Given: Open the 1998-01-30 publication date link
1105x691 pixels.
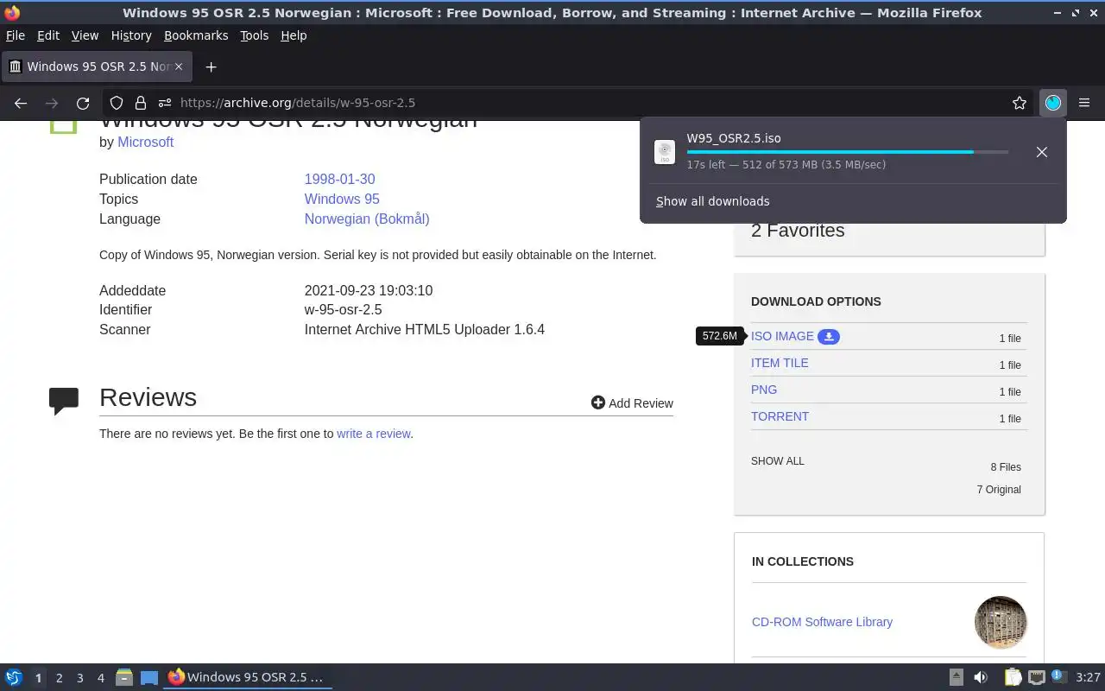Looking at the screenshot, I should [339, 179].
